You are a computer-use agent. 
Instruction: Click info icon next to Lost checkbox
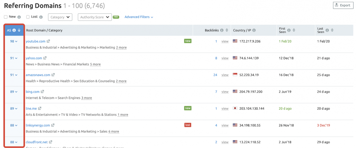pos(41,17)
